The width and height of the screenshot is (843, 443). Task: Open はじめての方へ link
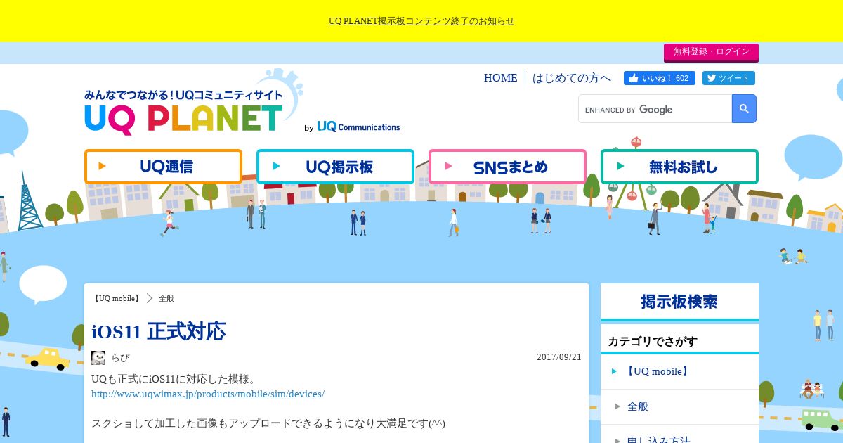point(572,78)
